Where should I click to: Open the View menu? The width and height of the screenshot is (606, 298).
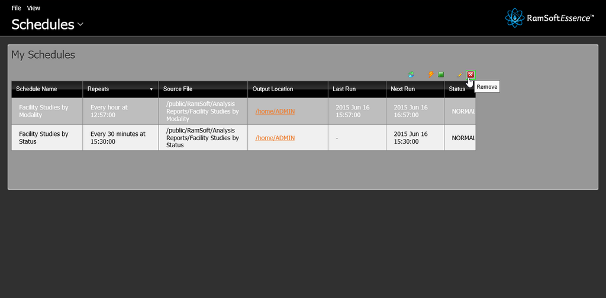tap(34, 8)
